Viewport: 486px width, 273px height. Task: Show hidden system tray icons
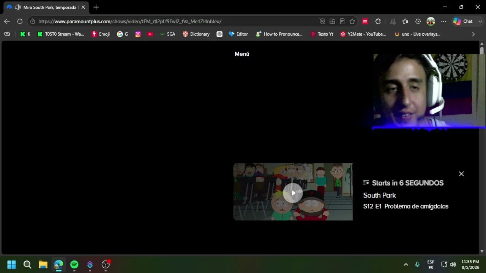click(406, 264)
